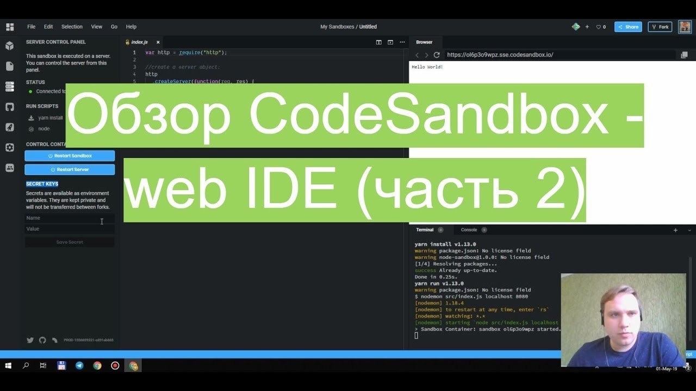This screenshot has height=391, width=696.
Task: Open the Edit menu
Action: point(48,27)
